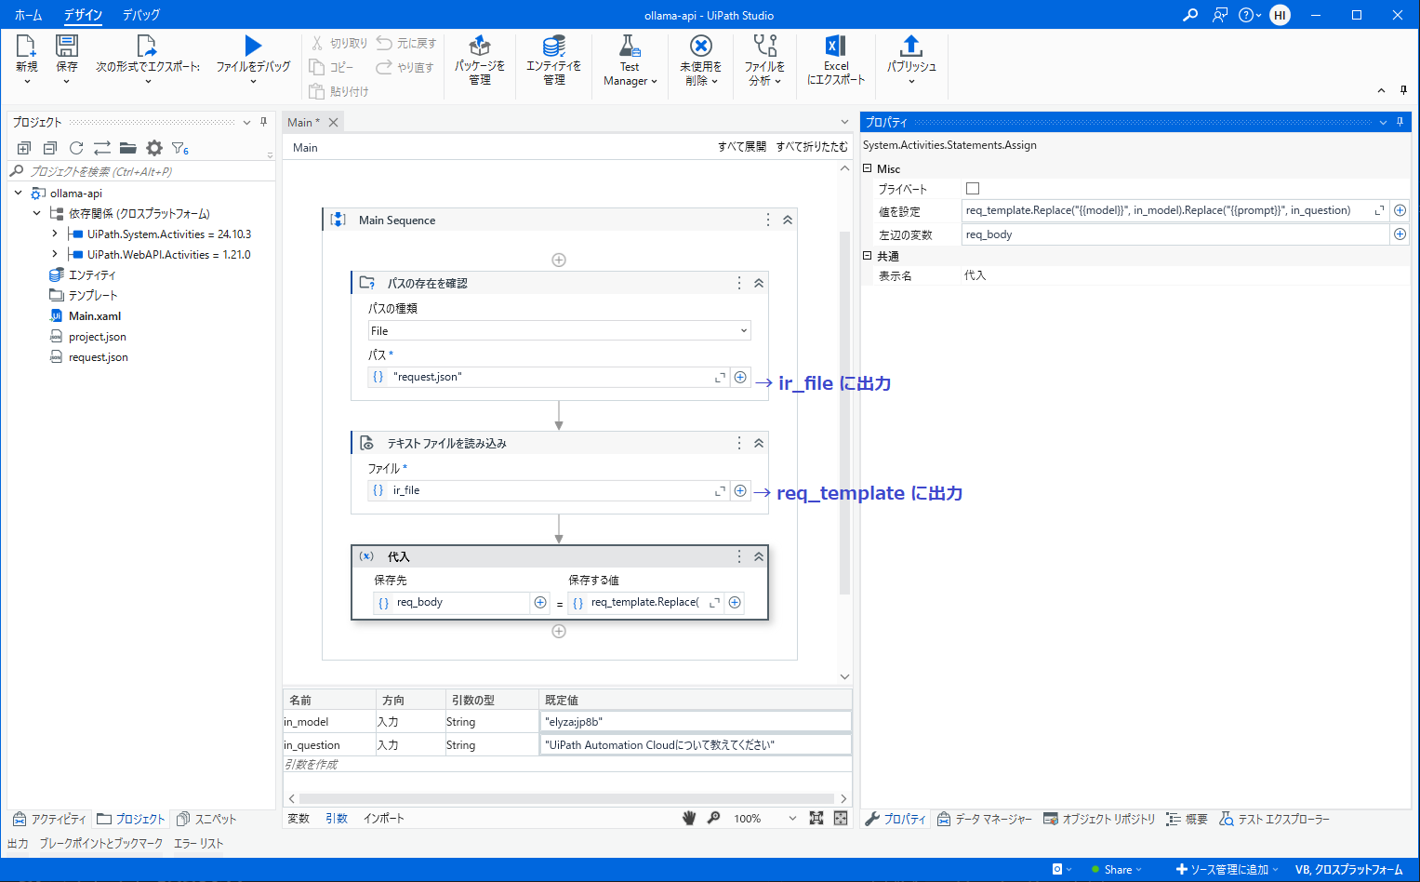1420x882 pixels.
Task: Click the 保存 (Save) icon
Action: [x=66, y=47]
